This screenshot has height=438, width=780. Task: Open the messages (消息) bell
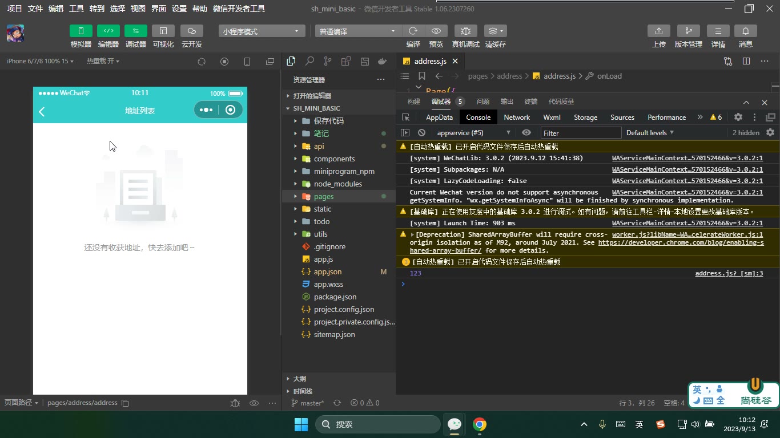[x=746, y=31]
